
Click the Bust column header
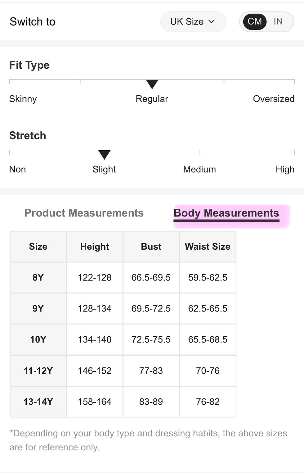151,247
